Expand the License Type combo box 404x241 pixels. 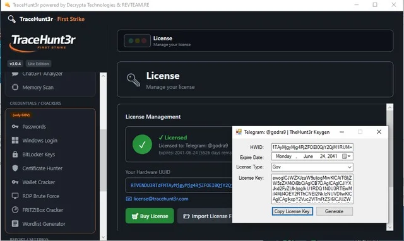tap(349, 167)
